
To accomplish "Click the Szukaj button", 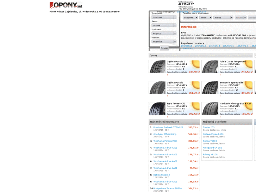I will pos(164,48).
